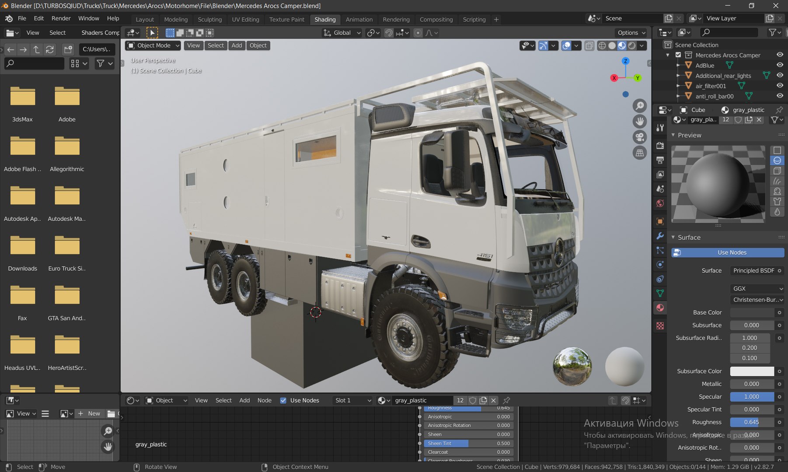Click the viewport Object menu button

[258, 45]
